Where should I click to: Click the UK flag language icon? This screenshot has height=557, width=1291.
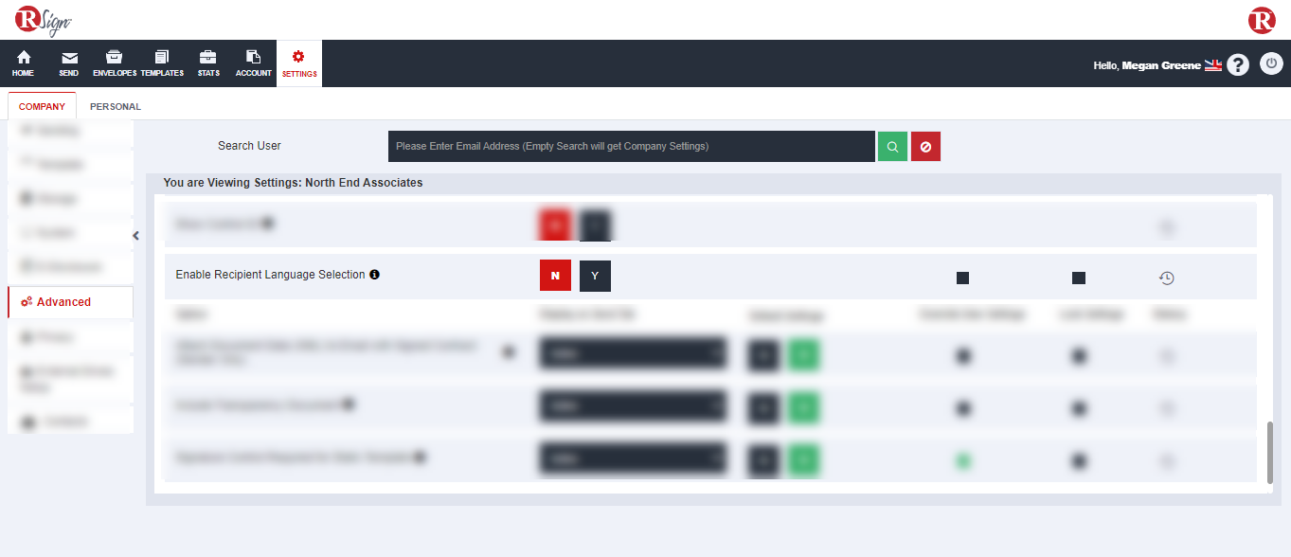[1212, 65]
